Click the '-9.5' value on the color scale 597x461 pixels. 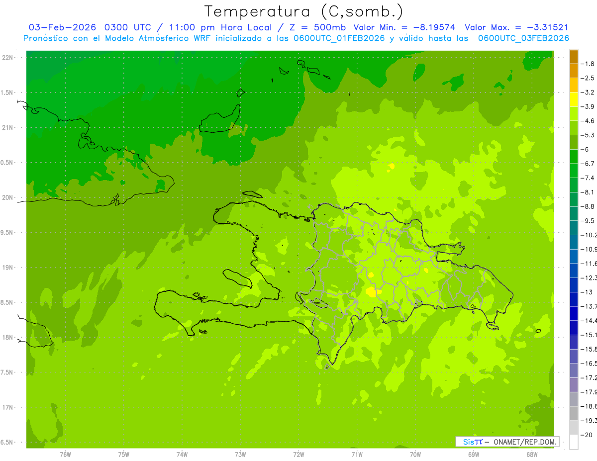[x=588, y=221]
